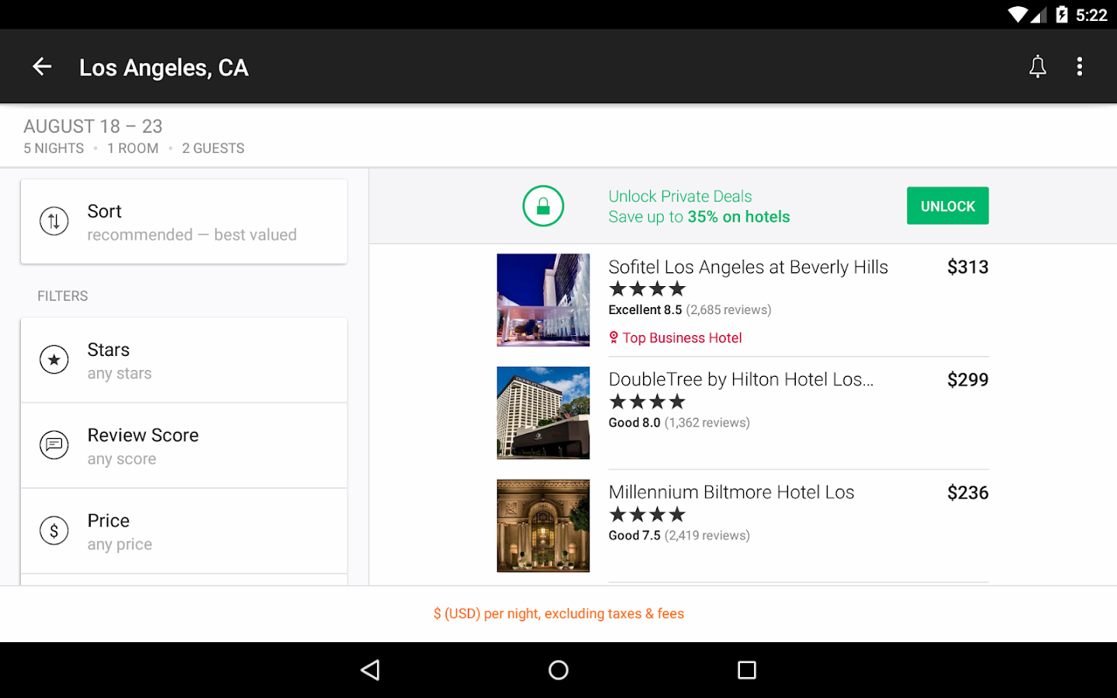1117x698 pixels.
Task: Open Millennium Biltmore Hotel photo
Action: pyautogui.click(x=543, y=526)
